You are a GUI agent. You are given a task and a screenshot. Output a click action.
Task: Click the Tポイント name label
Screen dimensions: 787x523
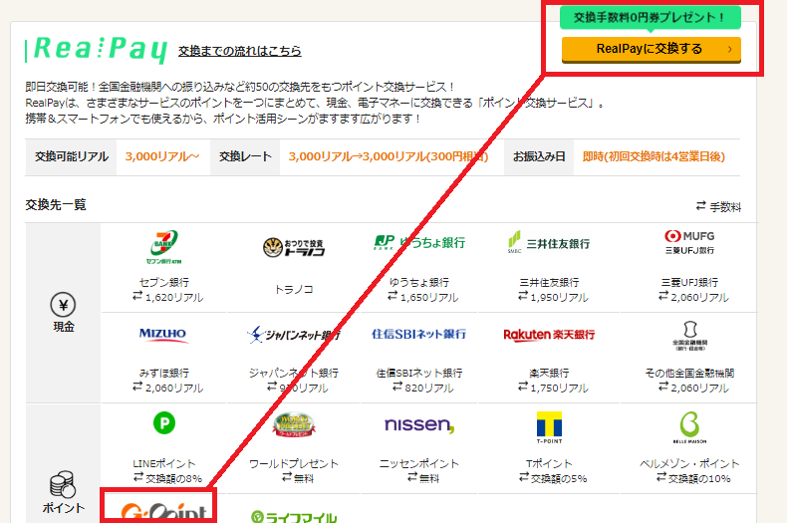coord(549,463)
